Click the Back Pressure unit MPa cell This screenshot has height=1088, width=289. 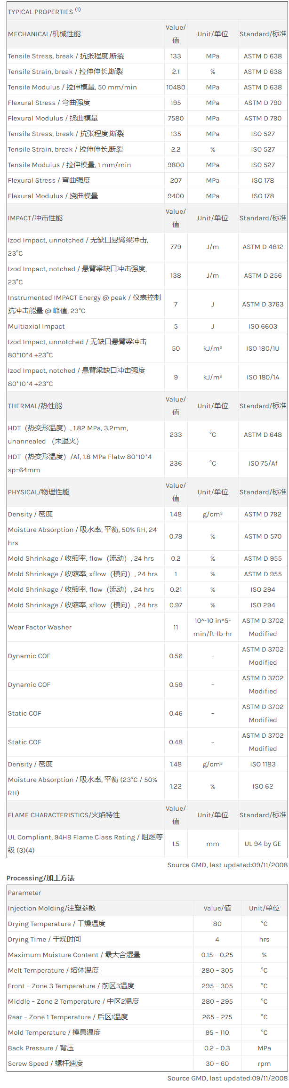click(264, 1048)
